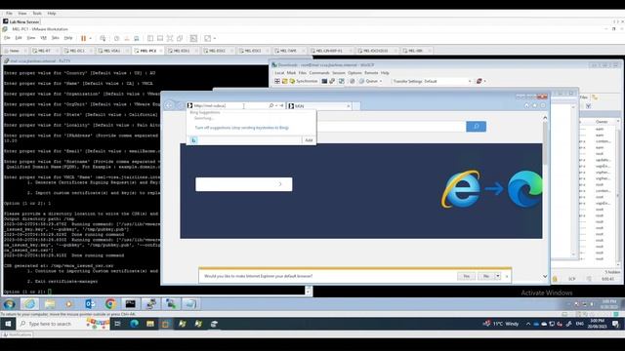Toggle VMware show library sidebar icon
Image resolution: width=625 pixels, height=351 pixels.
coord(150,38)
